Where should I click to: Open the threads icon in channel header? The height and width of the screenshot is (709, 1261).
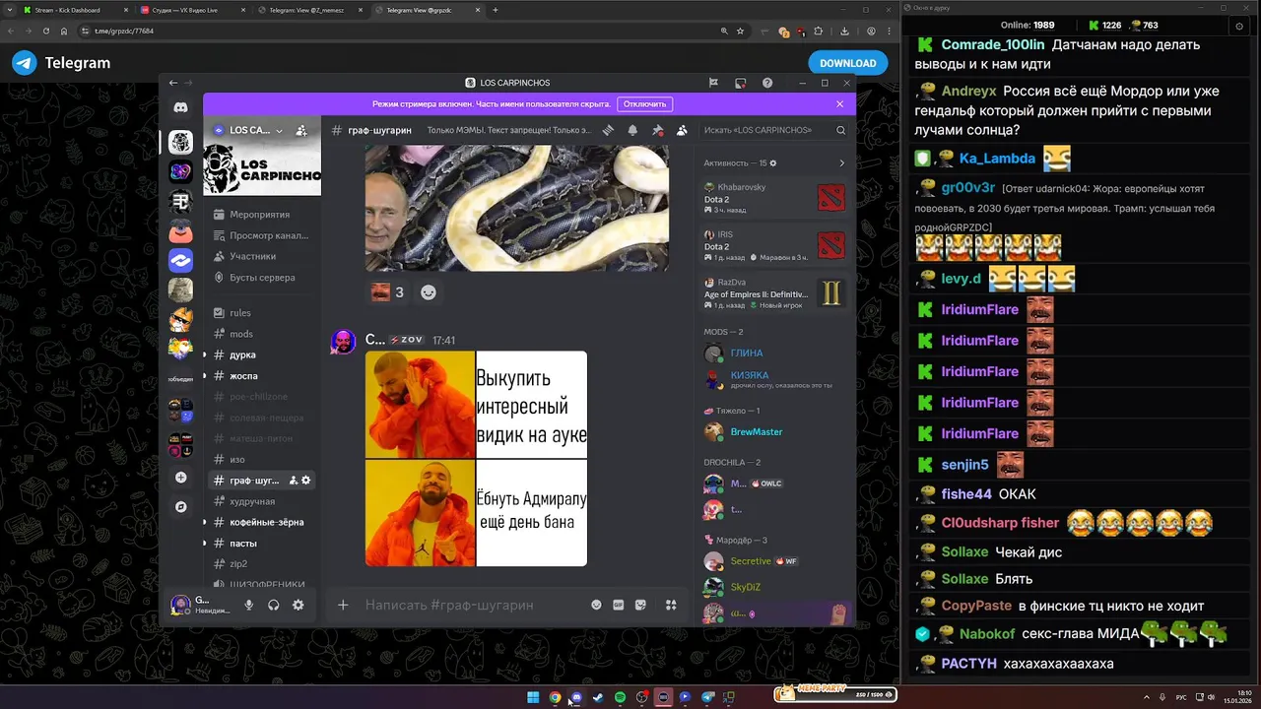tap(609, 130)
